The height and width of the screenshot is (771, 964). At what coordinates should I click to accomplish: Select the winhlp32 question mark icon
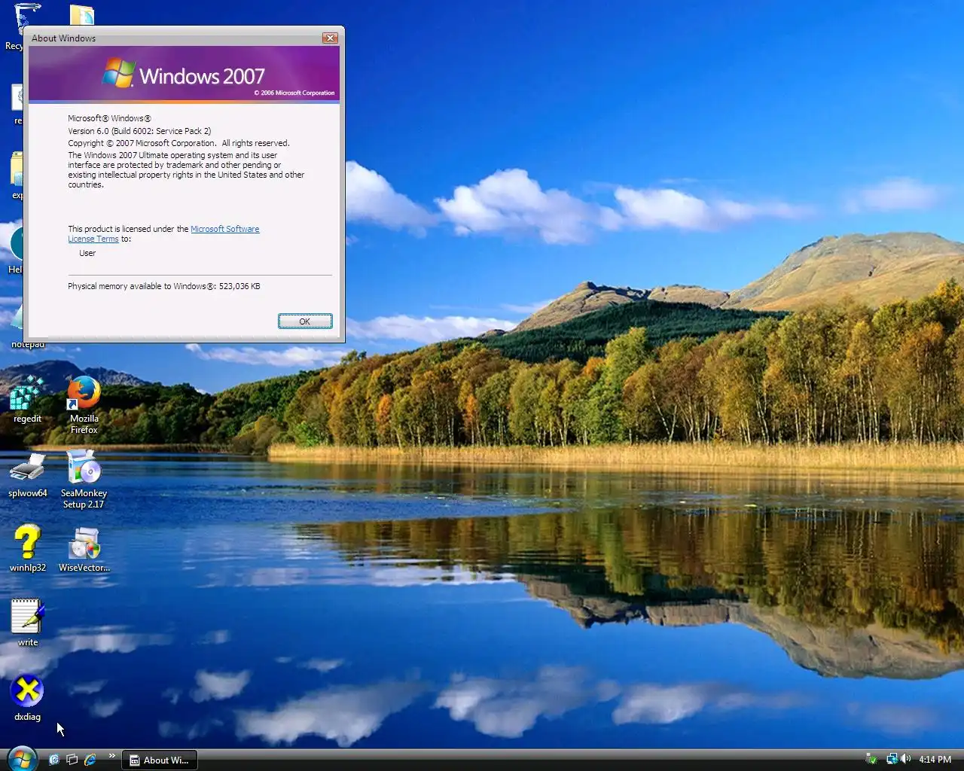tap(27, 547)
